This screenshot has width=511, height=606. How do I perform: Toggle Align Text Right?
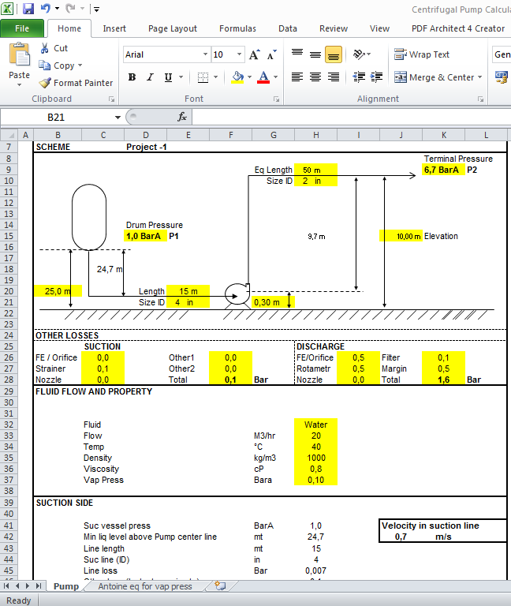click(334, 77)
